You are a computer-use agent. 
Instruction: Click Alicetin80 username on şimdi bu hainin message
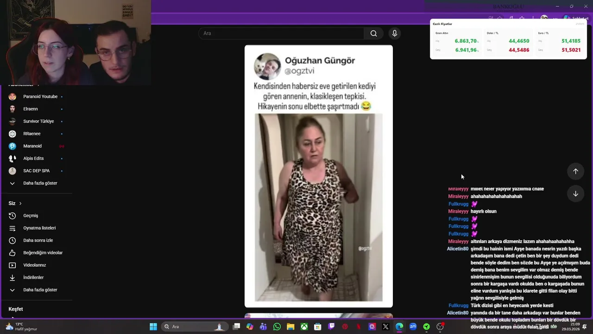point(458,249)
